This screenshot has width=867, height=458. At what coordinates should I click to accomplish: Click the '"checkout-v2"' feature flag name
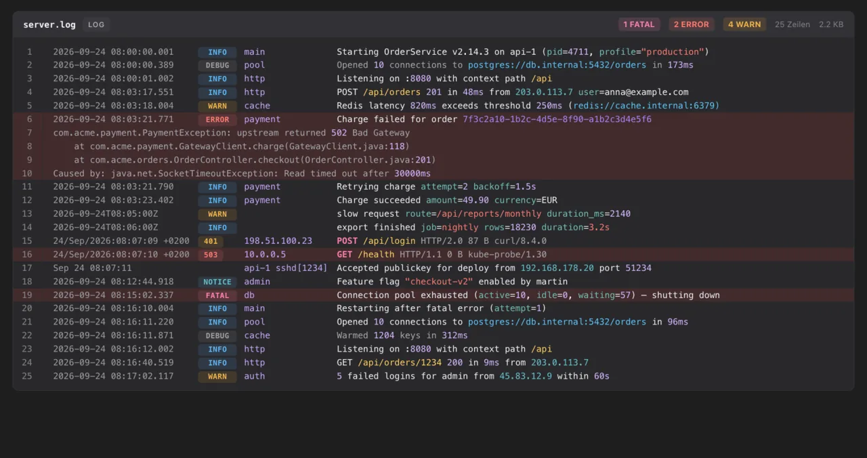coord(439,282)
